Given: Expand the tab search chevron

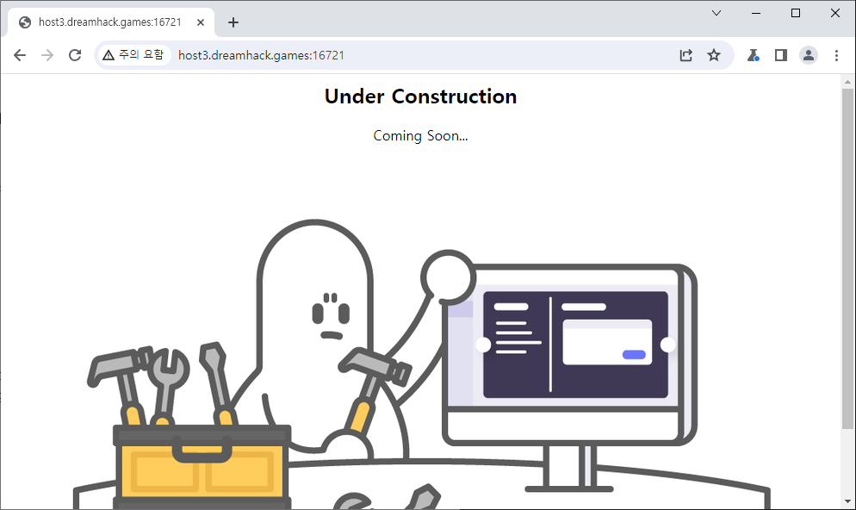Looking at the screenshot, I should pos(716,13).
